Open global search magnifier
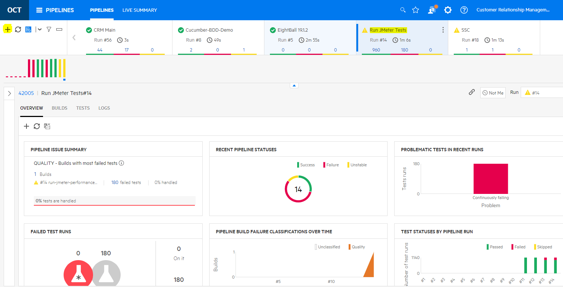563x287 pixels. (403, 10)
